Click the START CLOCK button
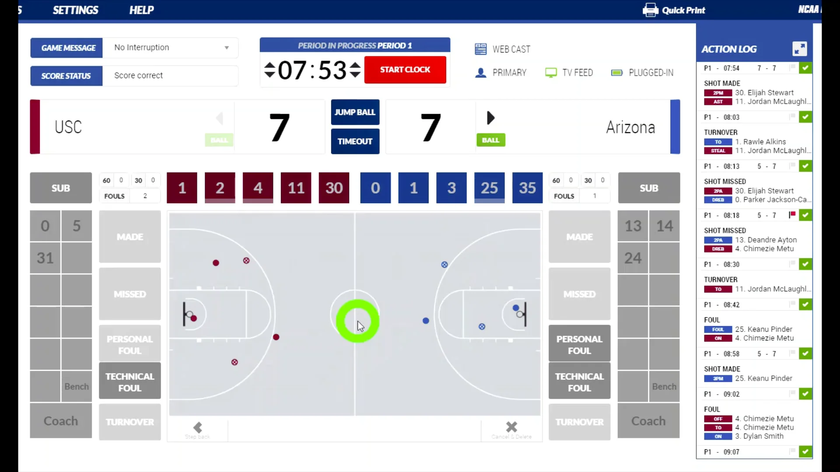This screenshot has height=472, width=840. [x=406, y=70]
